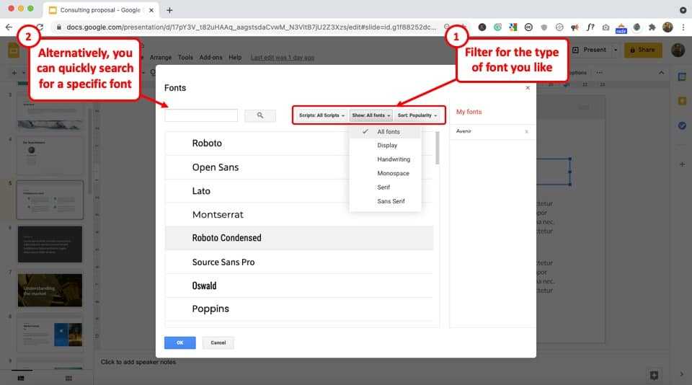
Task: Select Sans Serif filter option
Action: click(x=391, y=202)
